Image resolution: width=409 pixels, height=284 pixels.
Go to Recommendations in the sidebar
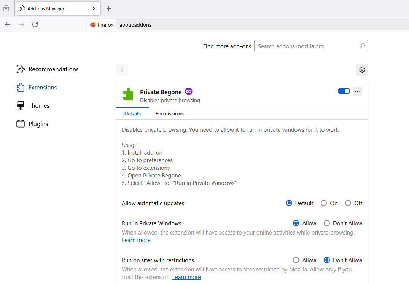(x=53, y=69)
